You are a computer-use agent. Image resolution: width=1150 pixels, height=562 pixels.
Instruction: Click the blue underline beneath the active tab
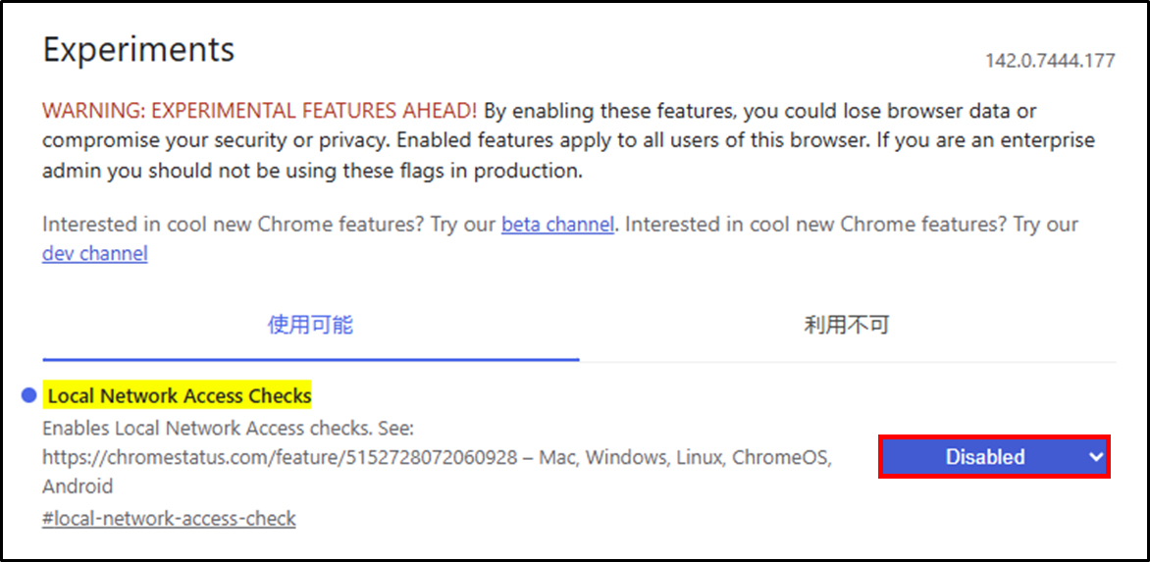(x=310, y=359)
